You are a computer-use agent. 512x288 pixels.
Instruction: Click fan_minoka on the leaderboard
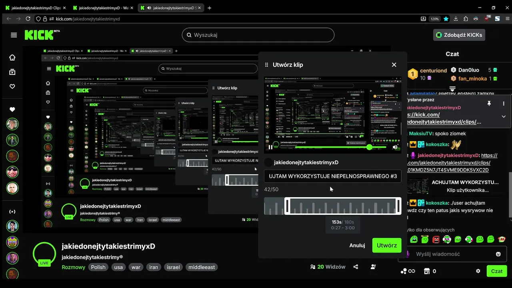(x=472, y=79)
